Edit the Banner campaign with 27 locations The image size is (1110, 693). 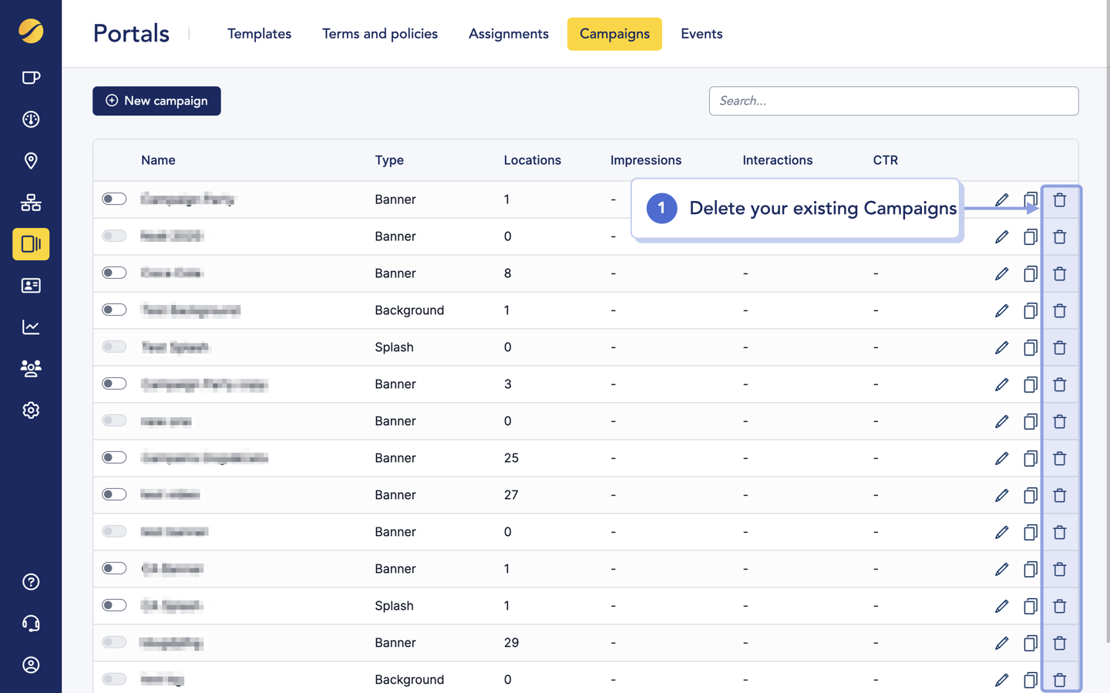tap(1001, 495)
